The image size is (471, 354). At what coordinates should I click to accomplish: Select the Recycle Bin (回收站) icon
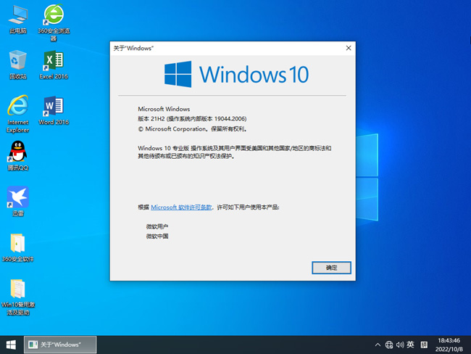tap(17, 65)
